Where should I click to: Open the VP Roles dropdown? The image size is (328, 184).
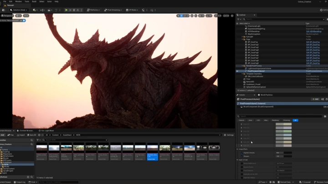pyautogui.click(x=132, y=10)
